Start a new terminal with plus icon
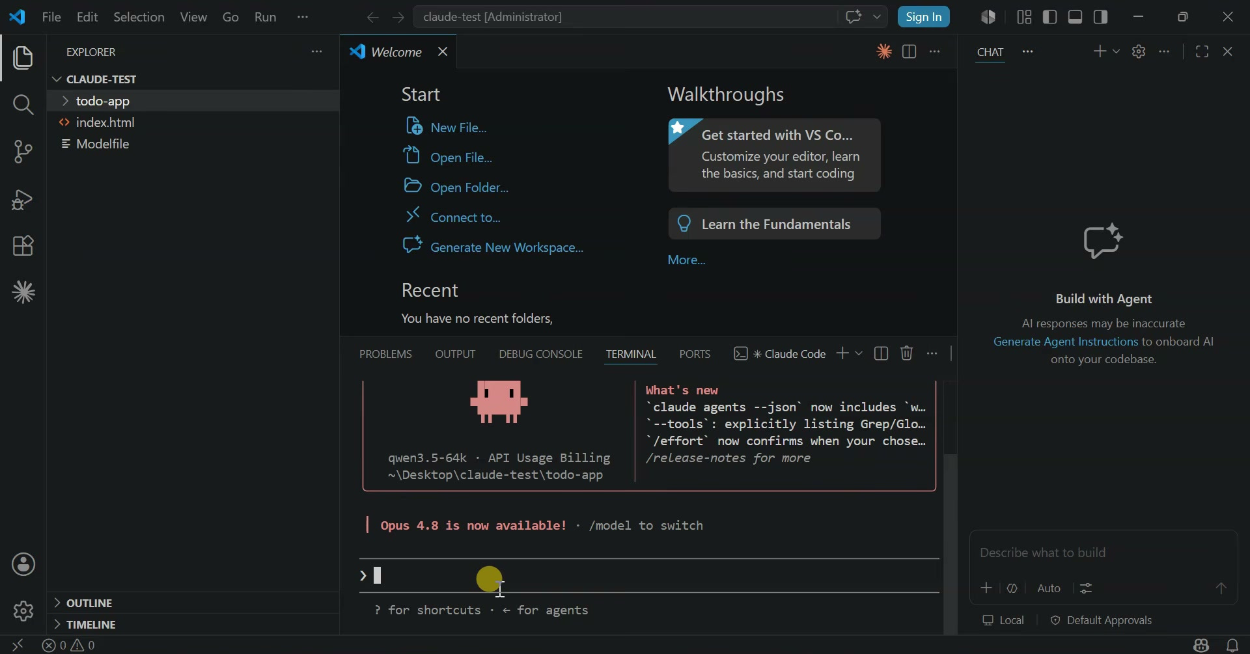This screenshot has height=654, width=1250. point(842,353)
